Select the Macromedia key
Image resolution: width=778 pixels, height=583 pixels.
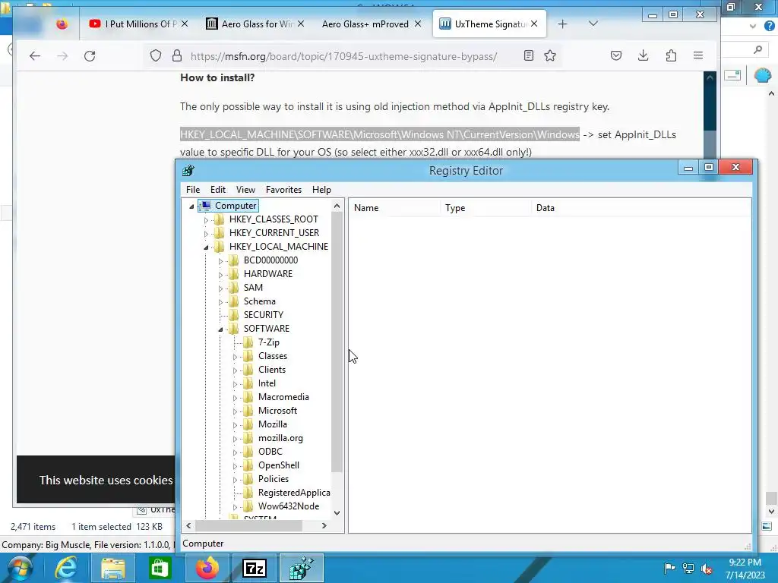(283, 397)
